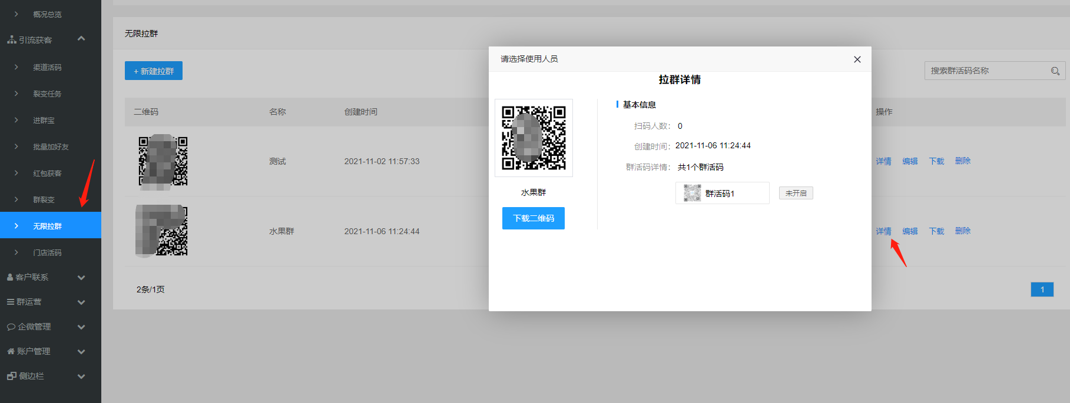
Task: Click the 名称 column header
Action: tap(277, 112)
